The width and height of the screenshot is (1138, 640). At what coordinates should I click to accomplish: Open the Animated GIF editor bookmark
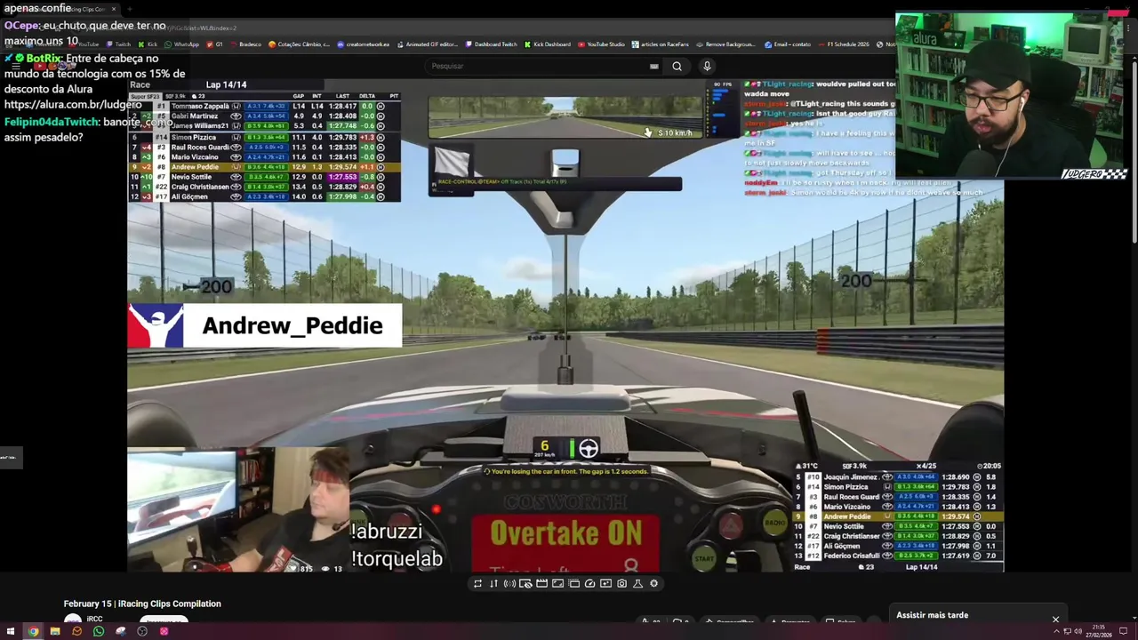click(427, 44)
